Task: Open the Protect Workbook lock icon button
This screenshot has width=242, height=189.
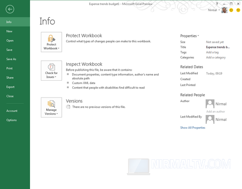Action: (51, 42)
